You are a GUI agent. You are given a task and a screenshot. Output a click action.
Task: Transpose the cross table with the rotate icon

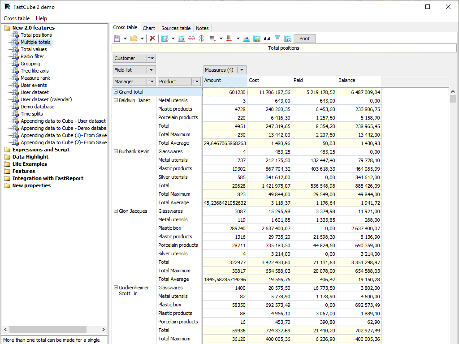point(182,38)
